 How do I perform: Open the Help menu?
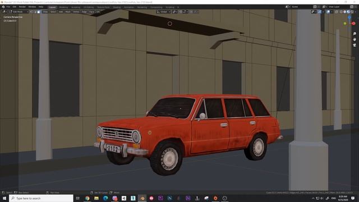pyautogui.click(x=41, y=7)
